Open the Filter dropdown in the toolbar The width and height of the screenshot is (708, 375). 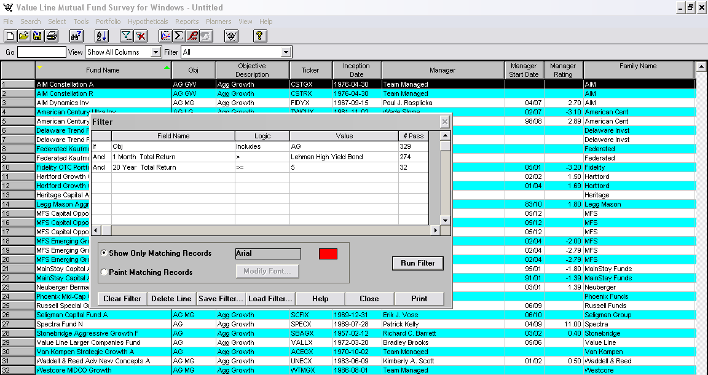(286, 52)
